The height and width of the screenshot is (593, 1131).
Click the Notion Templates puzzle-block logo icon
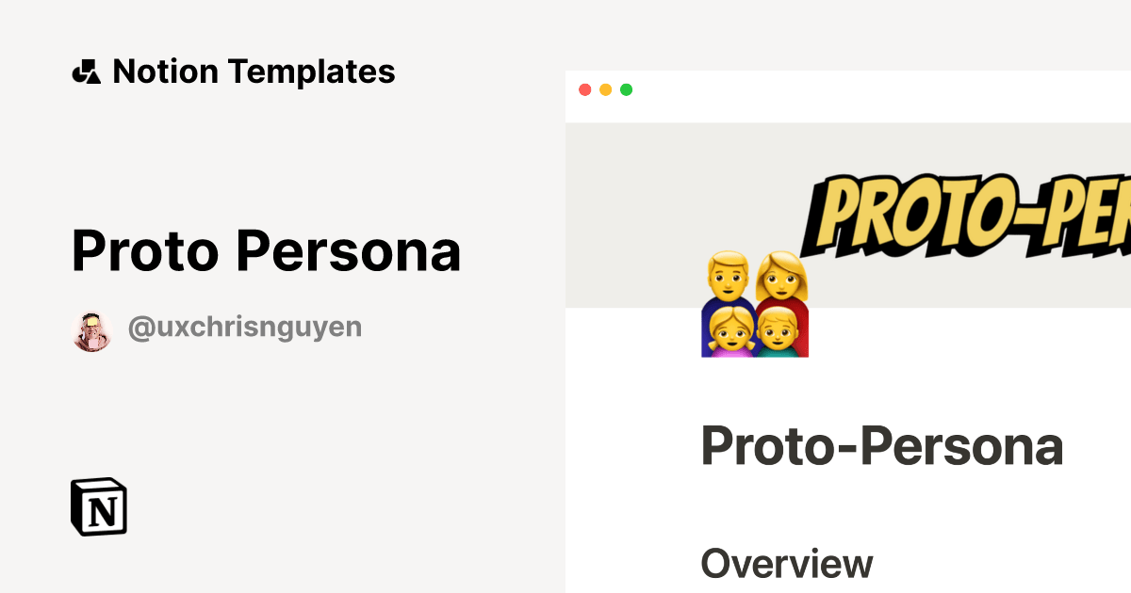coord(86,71)
